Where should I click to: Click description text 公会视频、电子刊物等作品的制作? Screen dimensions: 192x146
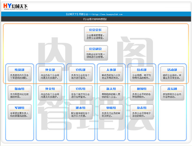click(141, 77)
